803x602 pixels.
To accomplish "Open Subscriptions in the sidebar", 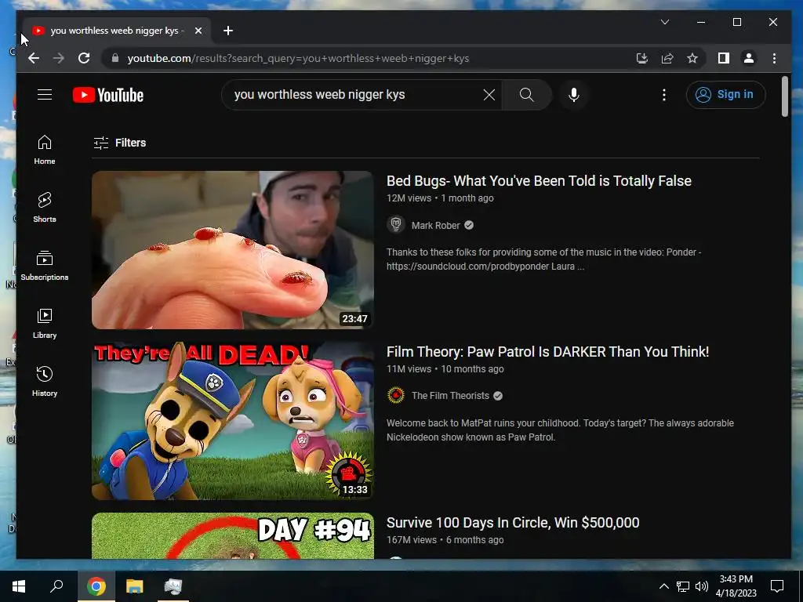I will point(45,266).
